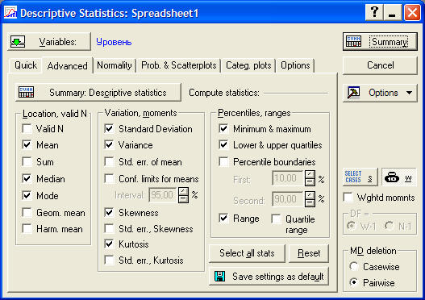Enable the Valid N checkbox
This screenshot has width=425, height=300.
tap(27, 128)
